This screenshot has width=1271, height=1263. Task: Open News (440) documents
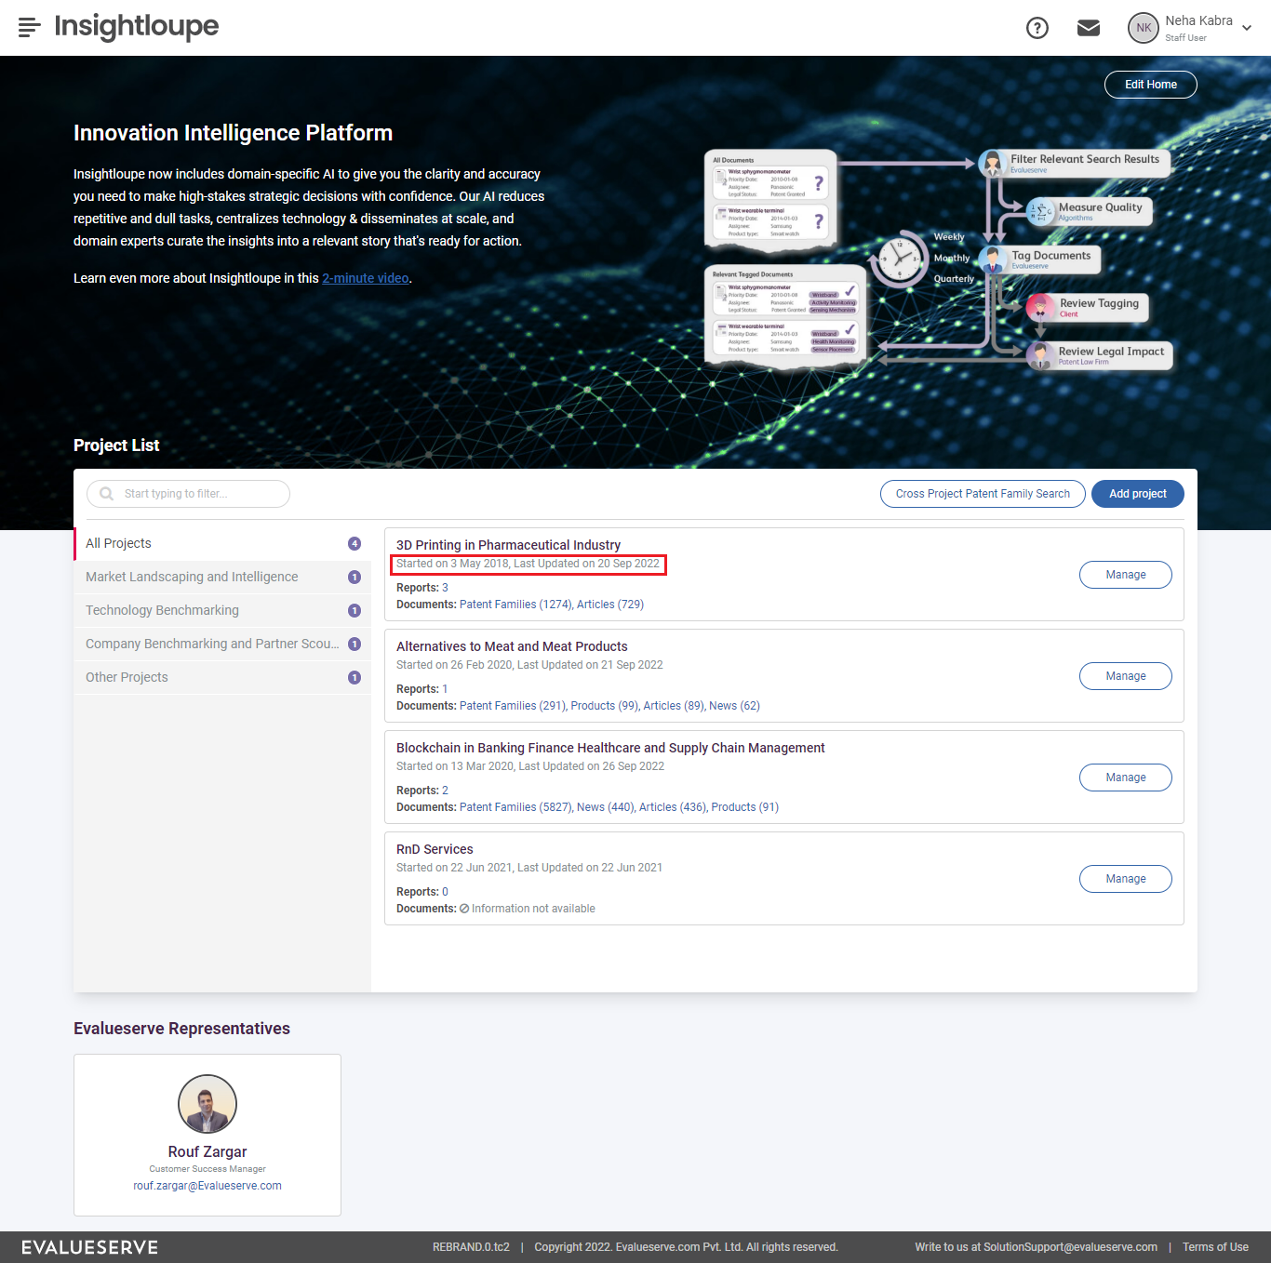(605, 807)
